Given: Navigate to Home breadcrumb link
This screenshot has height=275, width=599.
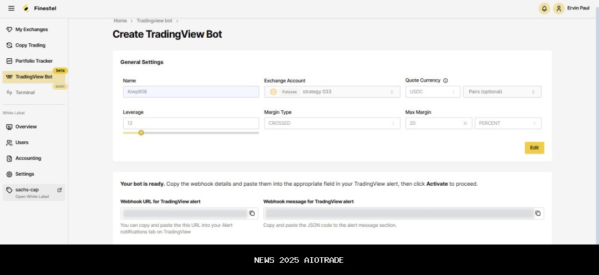Looking at the screenshot, I should (x=120, y=21).
